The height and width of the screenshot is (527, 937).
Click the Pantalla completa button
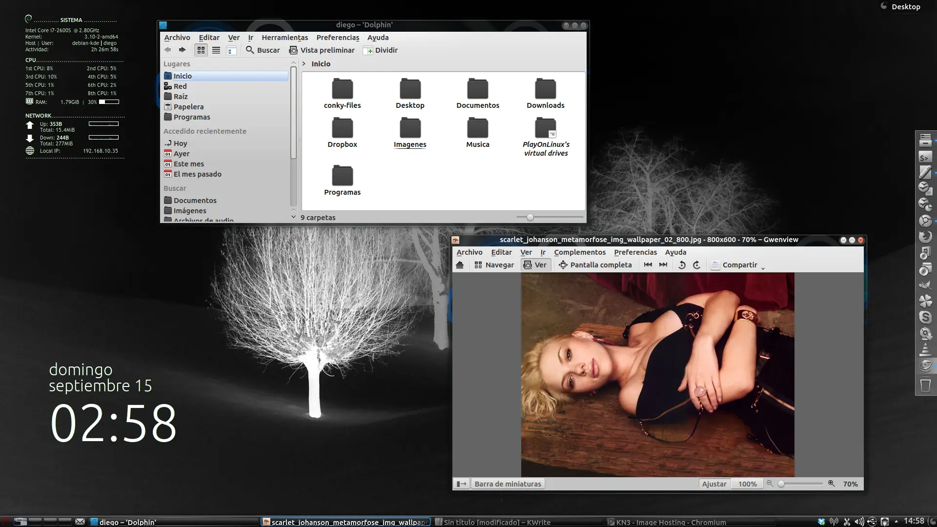point(595,265)
